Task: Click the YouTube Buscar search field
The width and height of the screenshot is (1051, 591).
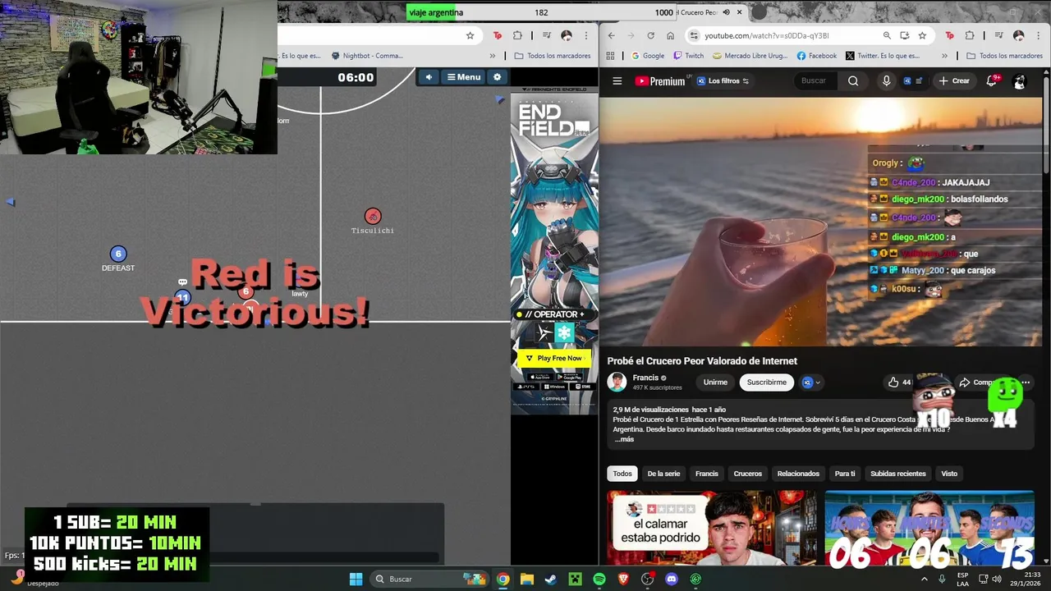Action: point(815,80)
